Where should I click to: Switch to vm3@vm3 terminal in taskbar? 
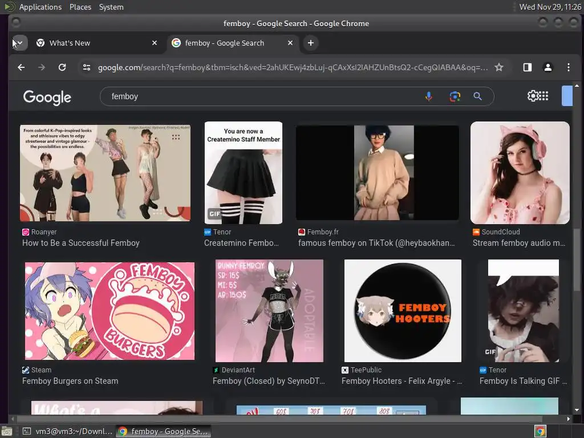pos(67,431)
